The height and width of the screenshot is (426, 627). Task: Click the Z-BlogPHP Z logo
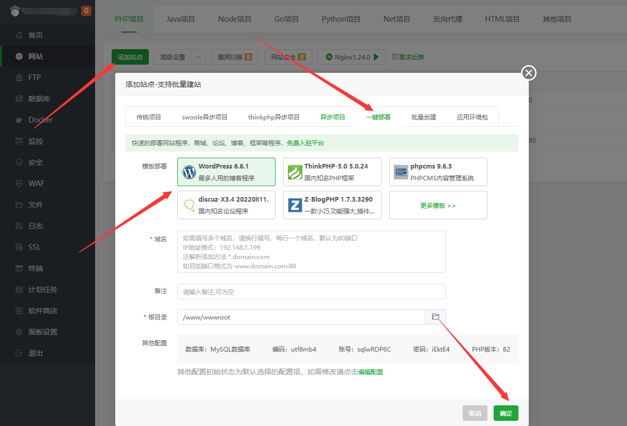[x=295, y=205]
